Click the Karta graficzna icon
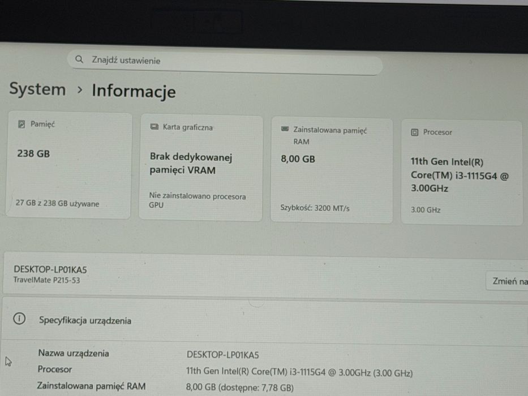Screen dimensions: 528x396 point(154,127)
